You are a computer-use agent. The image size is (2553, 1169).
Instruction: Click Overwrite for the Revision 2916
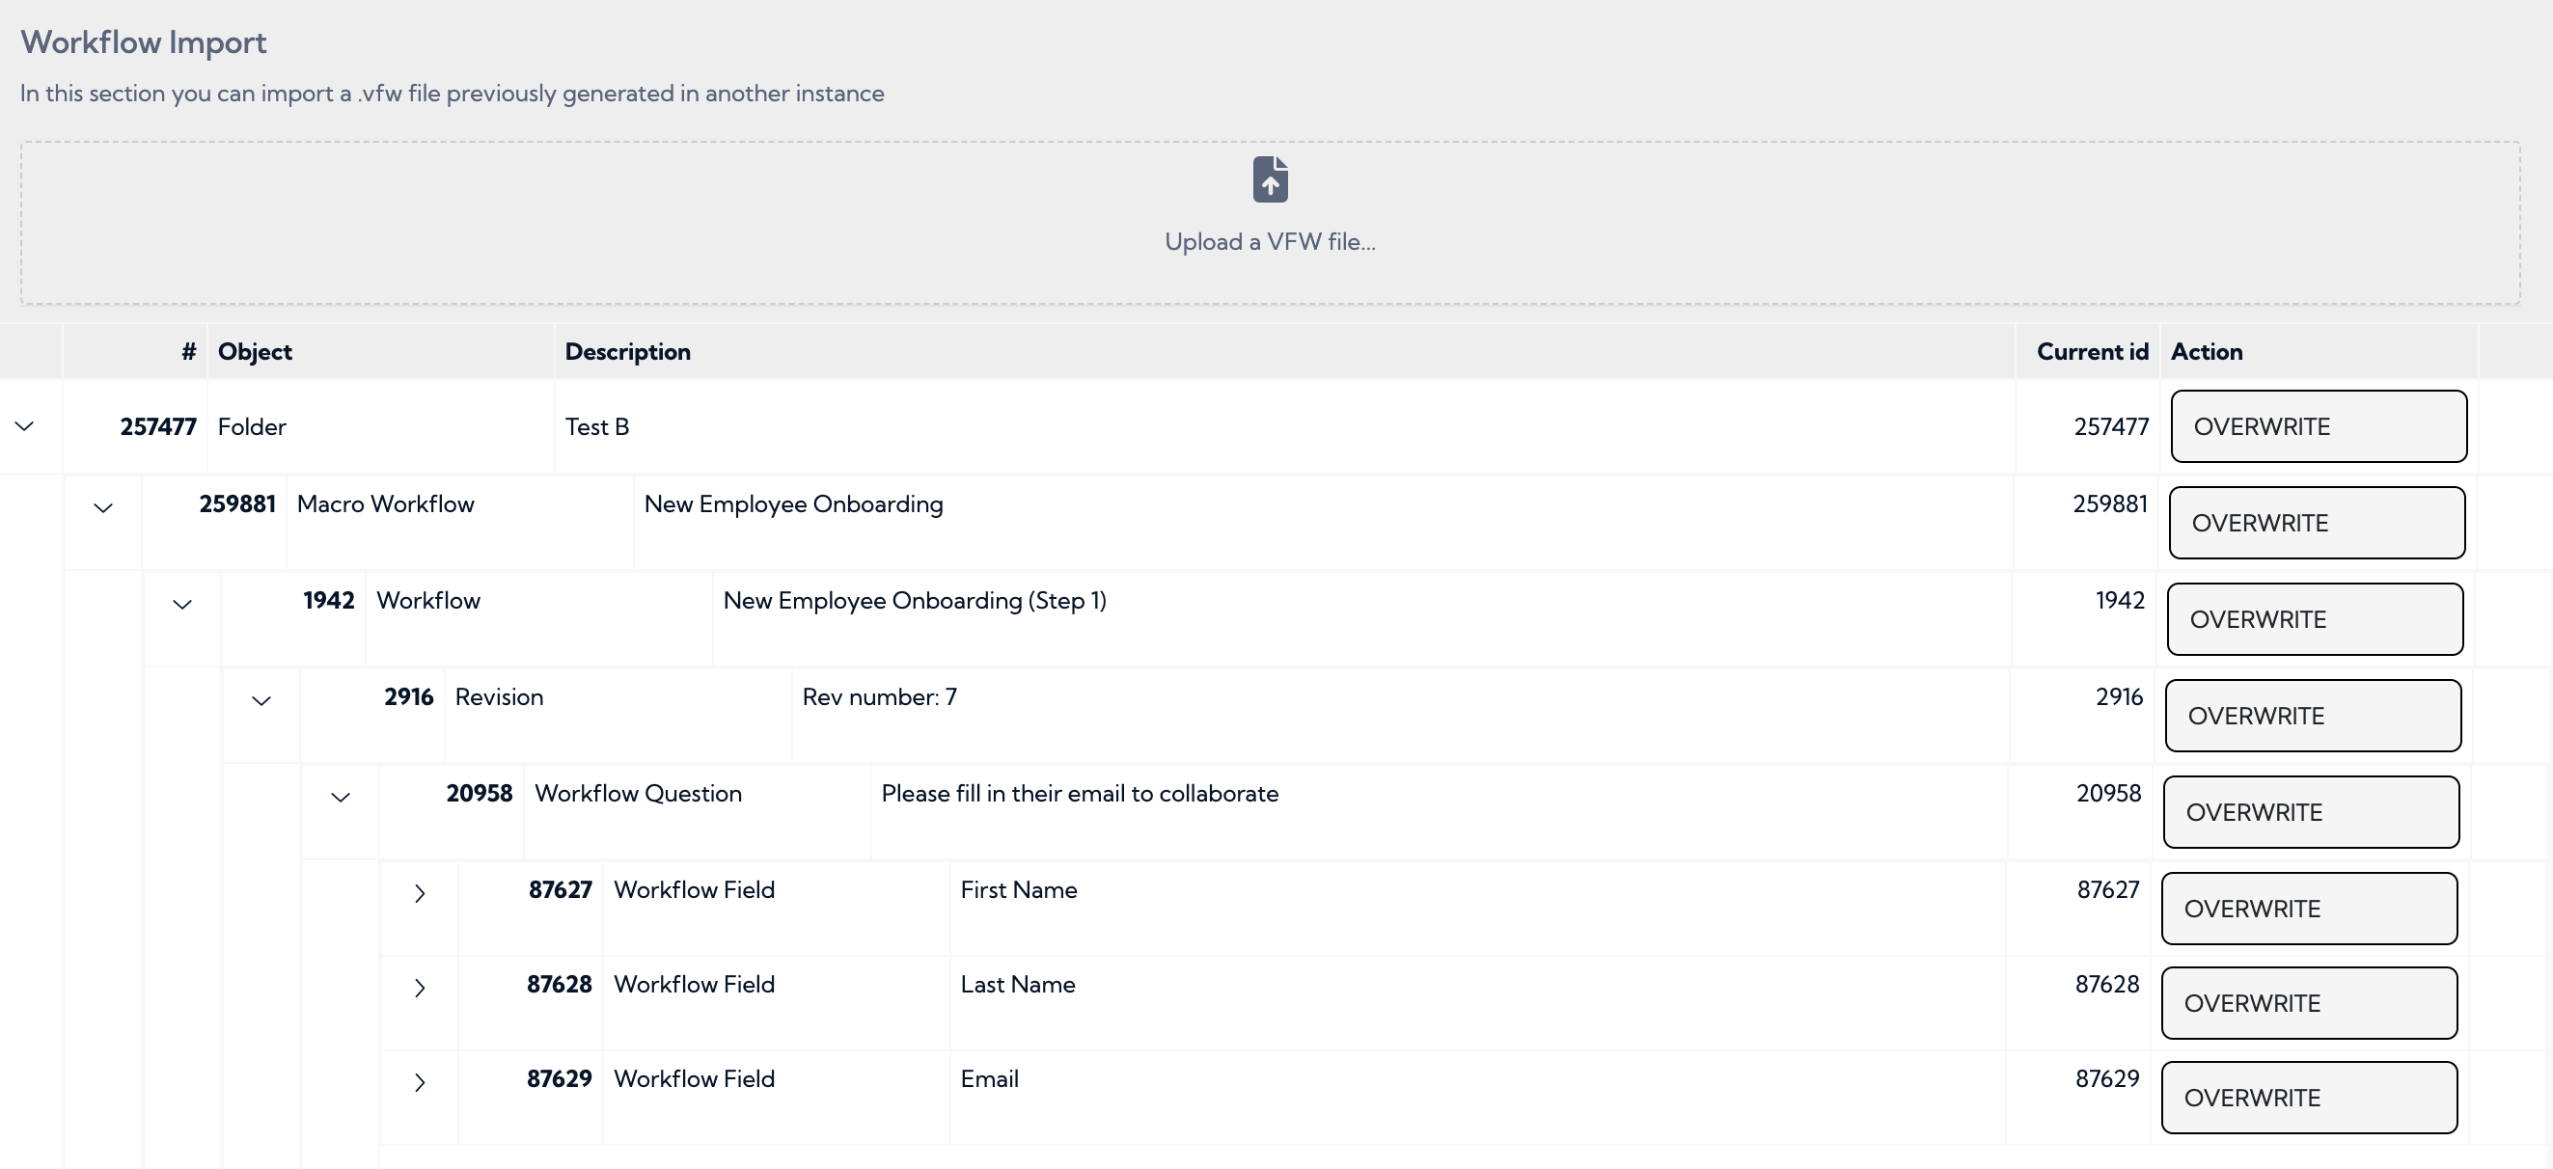(2312, 716)
